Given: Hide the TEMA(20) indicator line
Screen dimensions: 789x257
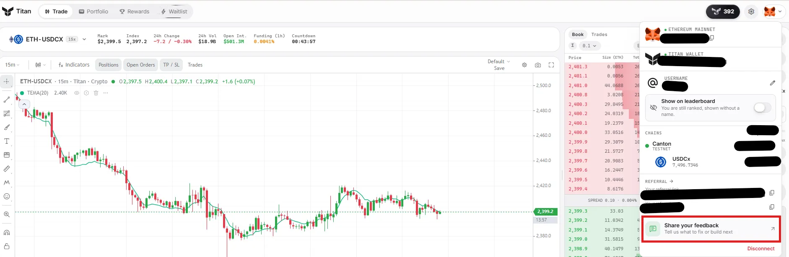Looking at the screenshot, I should tap(77, 93).
